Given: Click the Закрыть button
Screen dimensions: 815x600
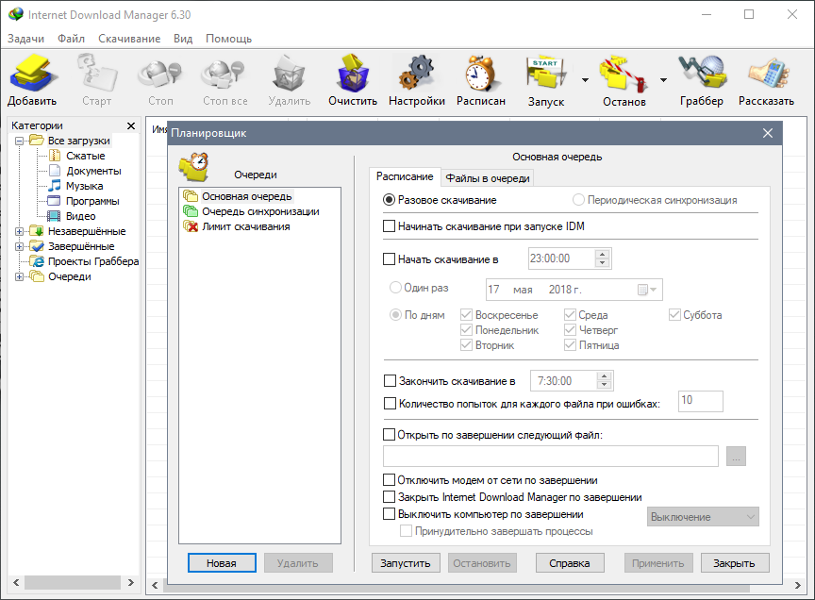Looking at the screenshot, I should point(735,562).
